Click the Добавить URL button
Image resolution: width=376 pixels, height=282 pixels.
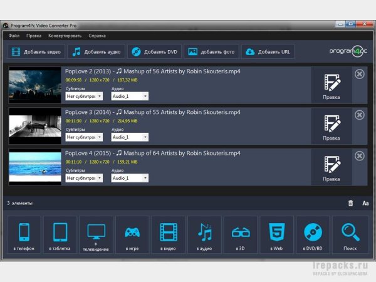coord(268,51)
